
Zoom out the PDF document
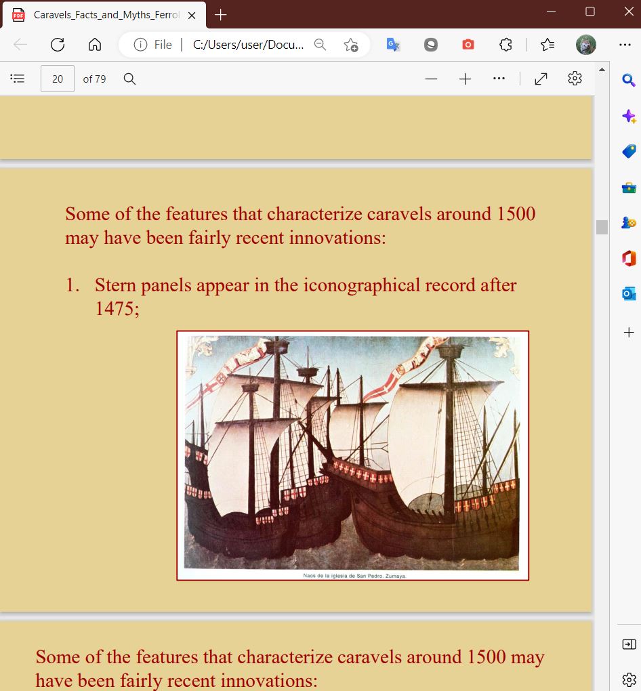[x=432, y=79]
